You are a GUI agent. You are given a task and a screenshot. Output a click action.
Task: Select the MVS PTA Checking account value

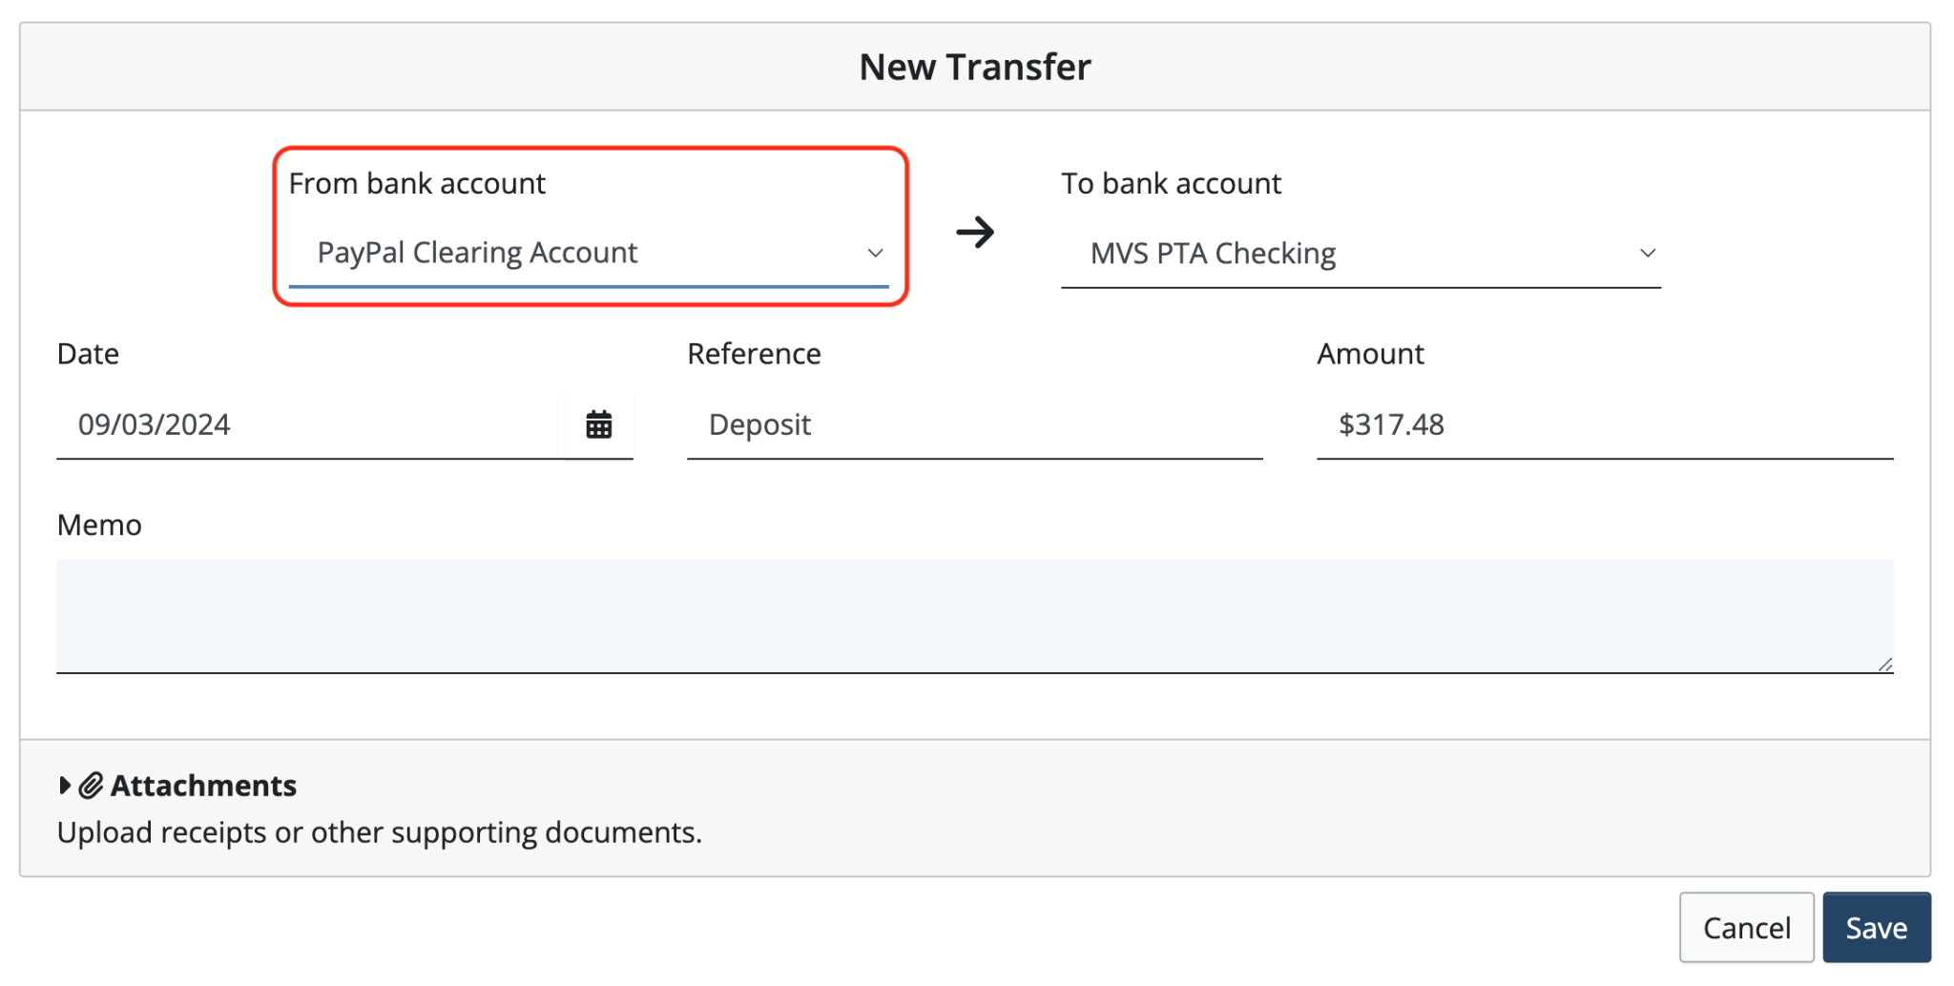point(1212,253)
